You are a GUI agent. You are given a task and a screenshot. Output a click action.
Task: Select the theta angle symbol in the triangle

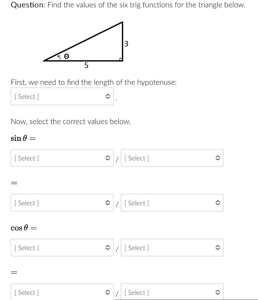tap(66, 56)
